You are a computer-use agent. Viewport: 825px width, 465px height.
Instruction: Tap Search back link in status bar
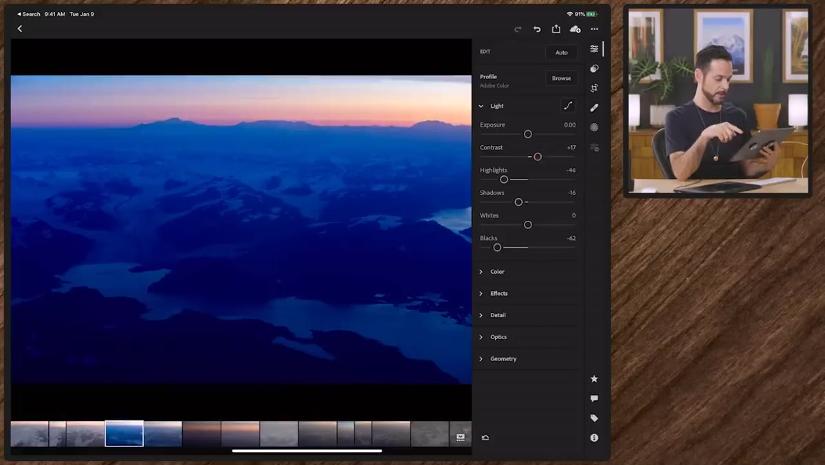(29, 14)
